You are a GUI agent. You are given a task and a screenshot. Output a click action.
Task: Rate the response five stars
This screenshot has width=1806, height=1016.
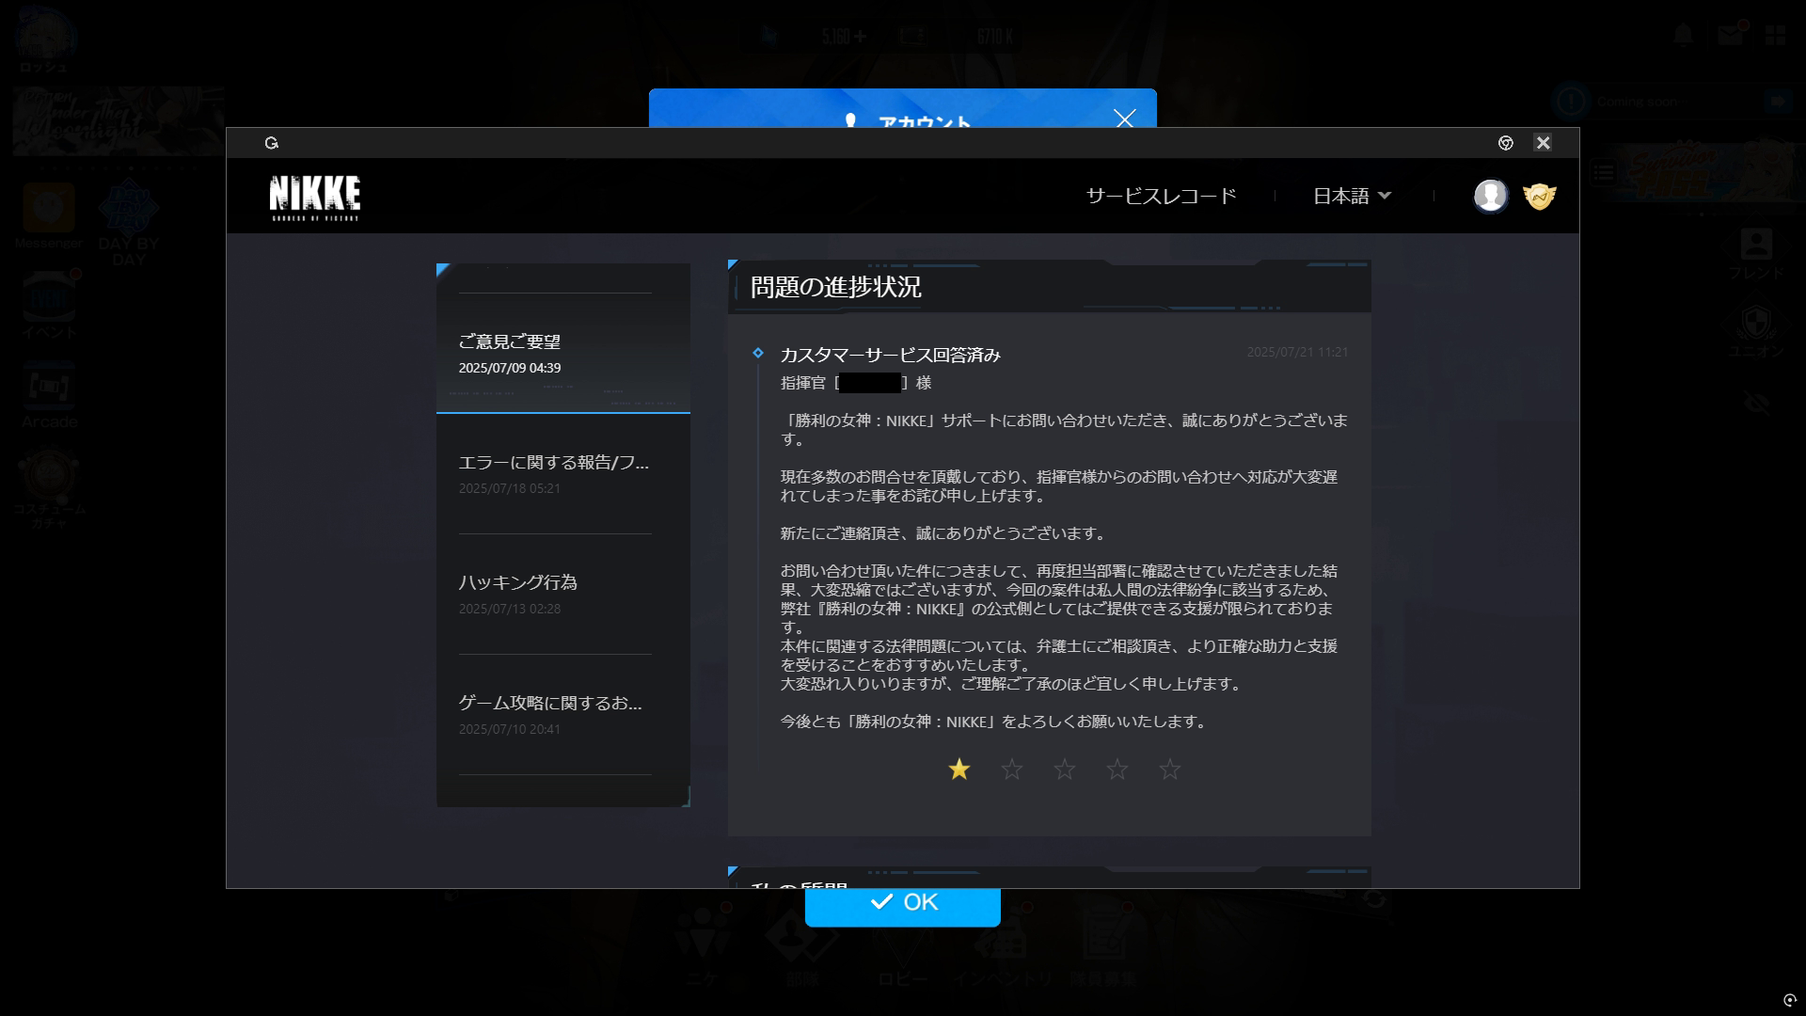tap(1169, 770)
